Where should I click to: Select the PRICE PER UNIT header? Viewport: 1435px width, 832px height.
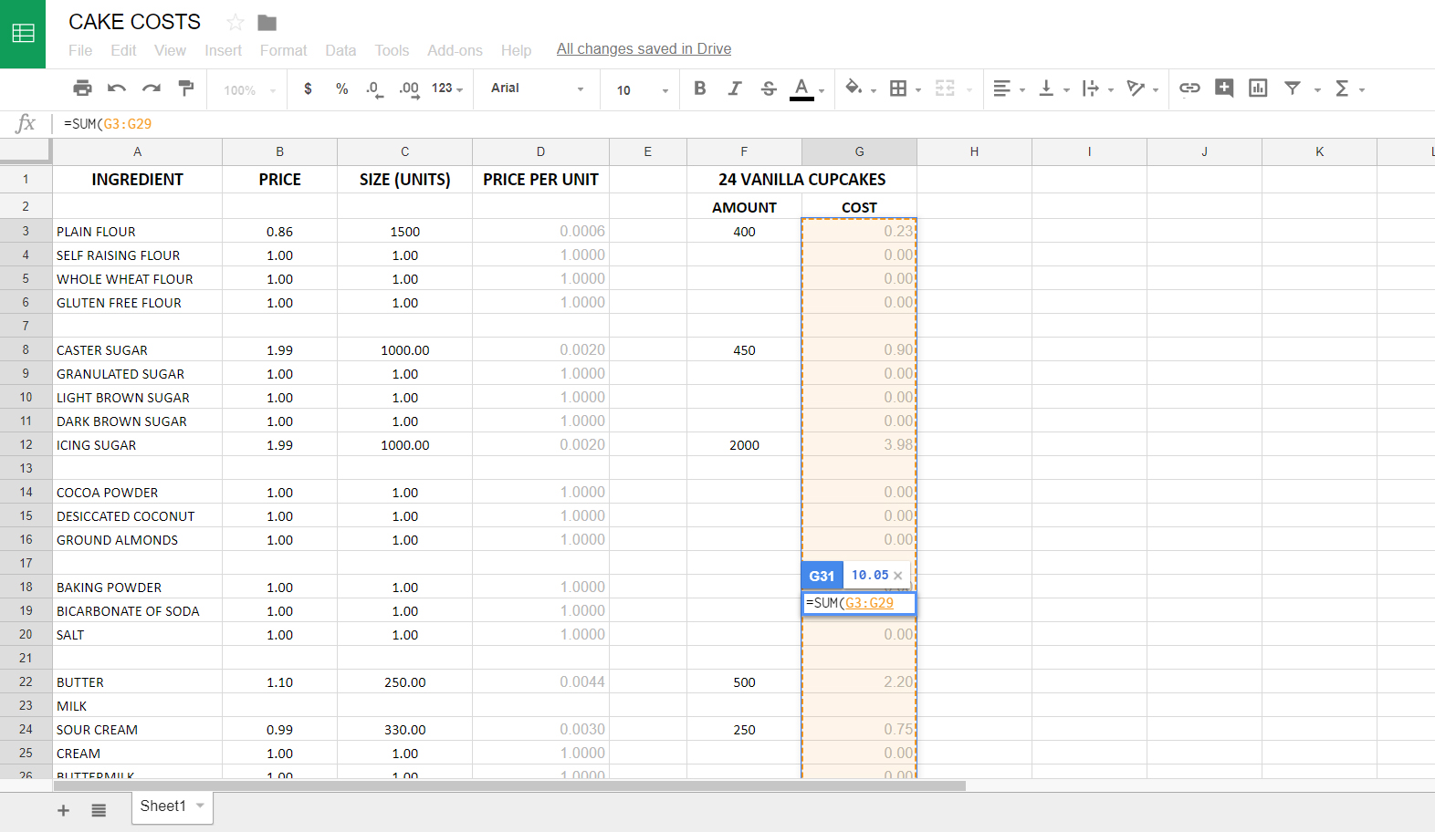coord(540,180)
